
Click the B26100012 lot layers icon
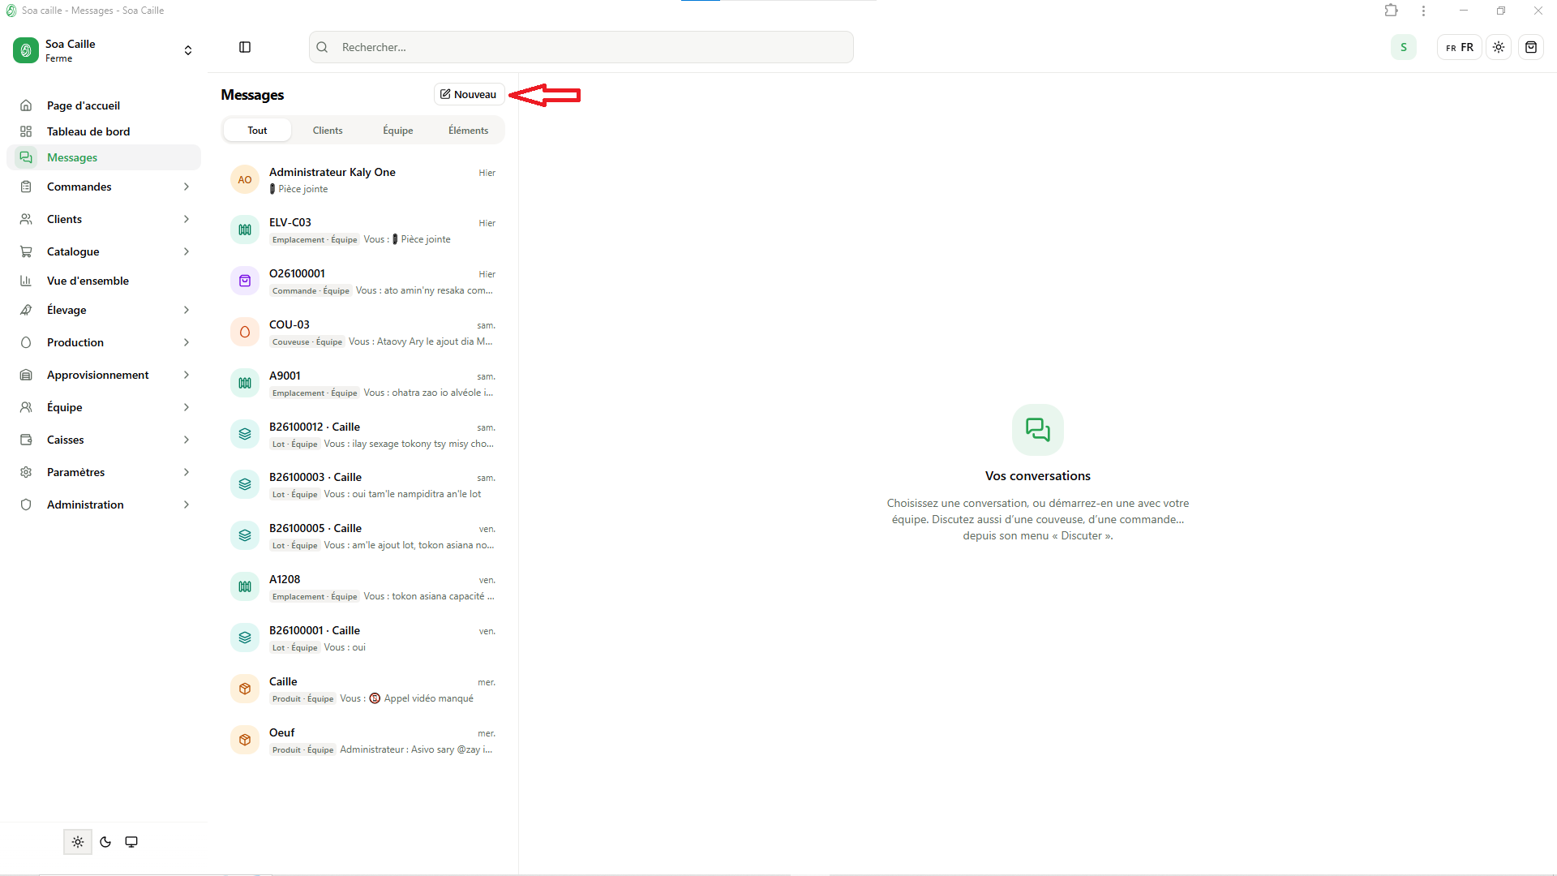point(245,435)
